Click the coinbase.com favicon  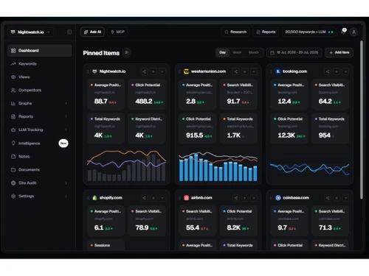click(x=278, y=198)
